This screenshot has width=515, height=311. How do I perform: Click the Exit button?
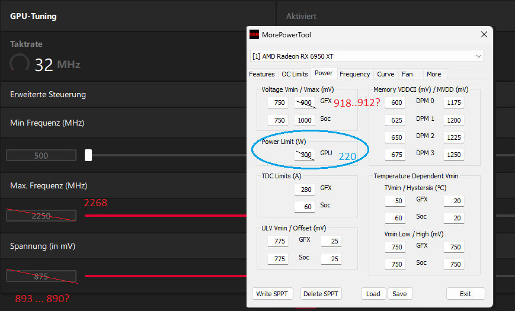[465, 294]
